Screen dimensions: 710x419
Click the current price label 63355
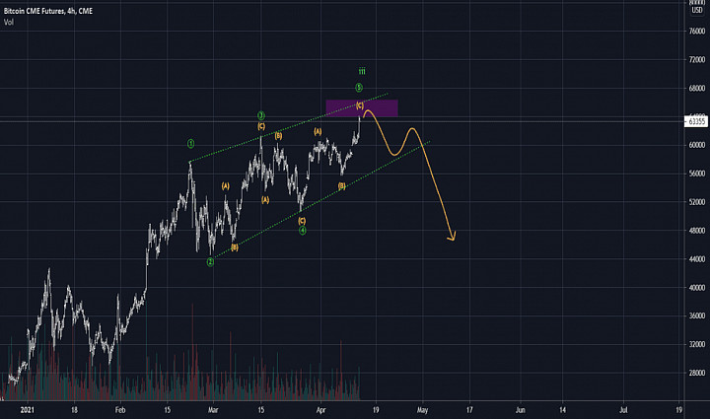pyautogui.click(x=696, y=121)
